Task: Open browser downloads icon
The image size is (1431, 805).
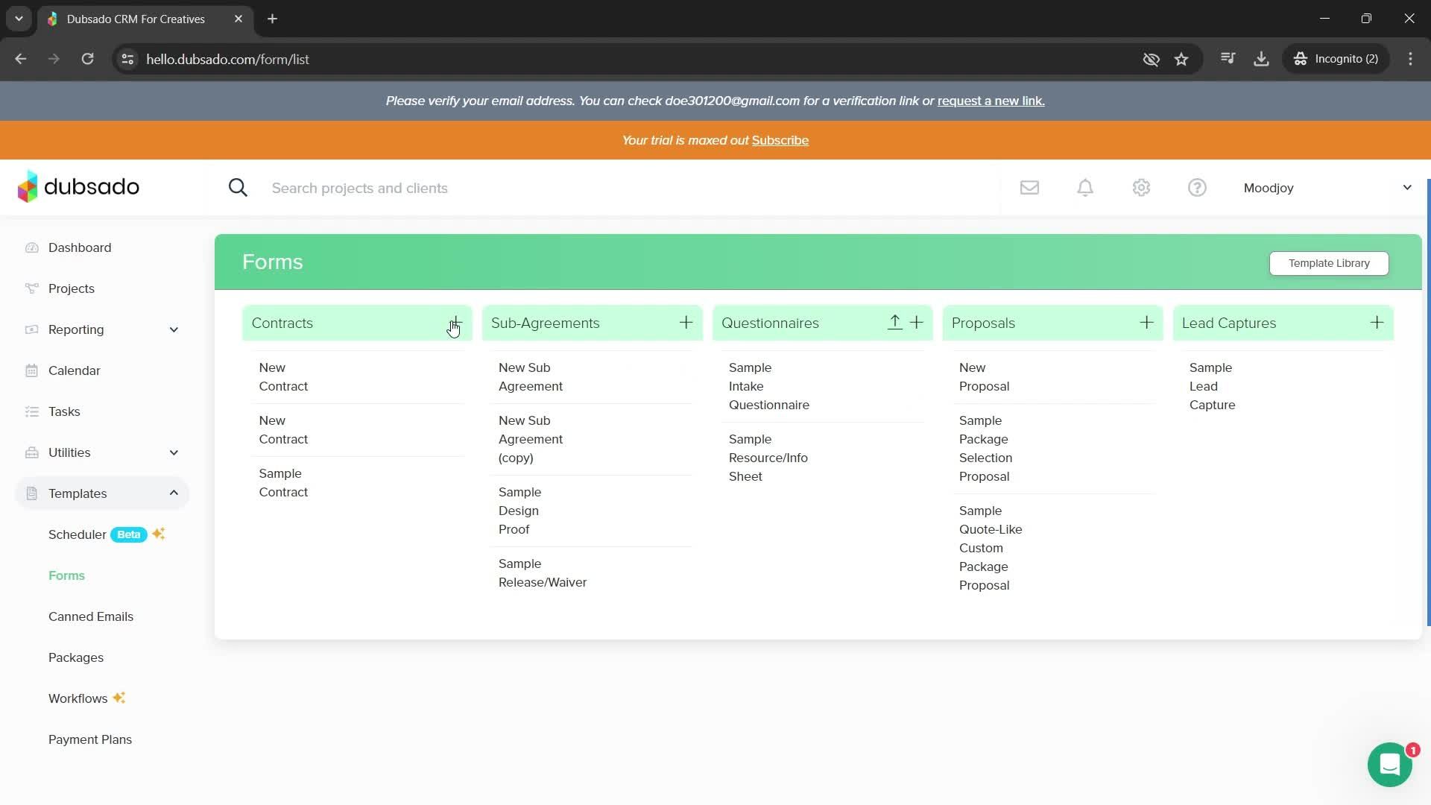Action: pos(1261,59)
